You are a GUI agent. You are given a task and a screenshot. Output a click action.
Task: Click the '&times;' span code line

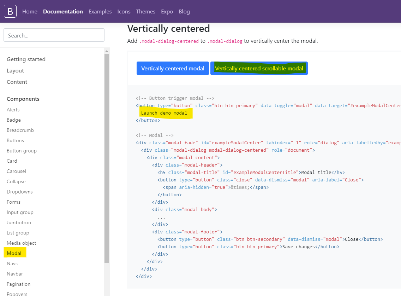[x=216, y=187]
